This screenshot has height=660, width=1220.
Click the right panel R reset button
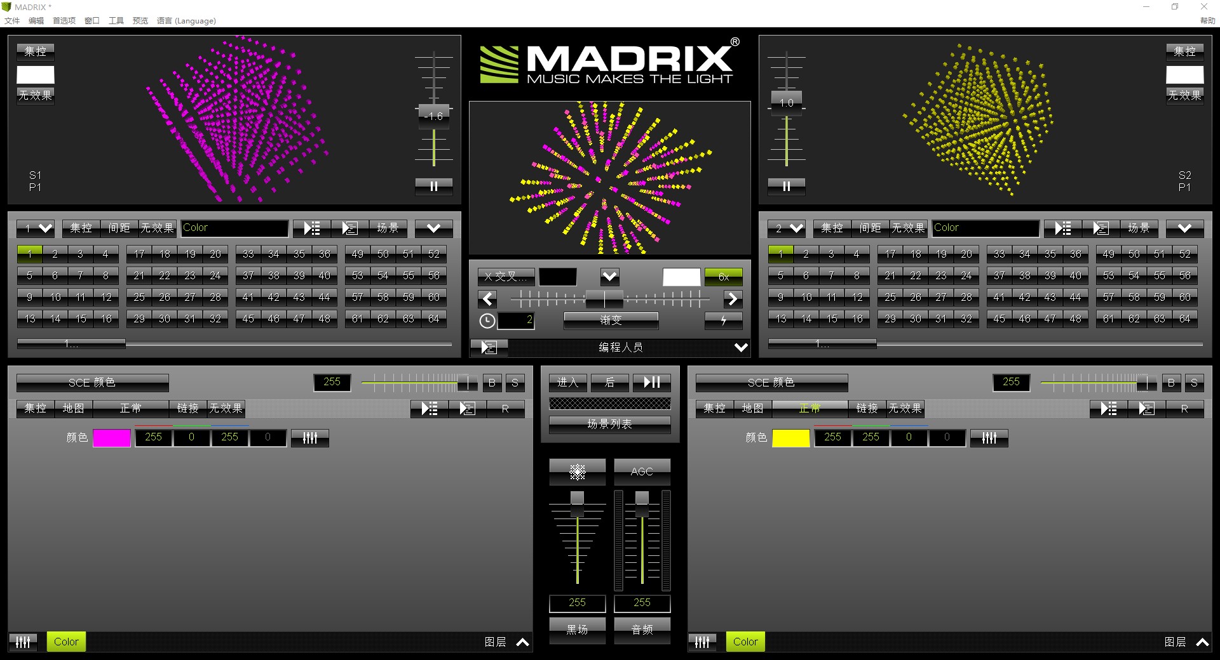click(x=1185, y=409)
